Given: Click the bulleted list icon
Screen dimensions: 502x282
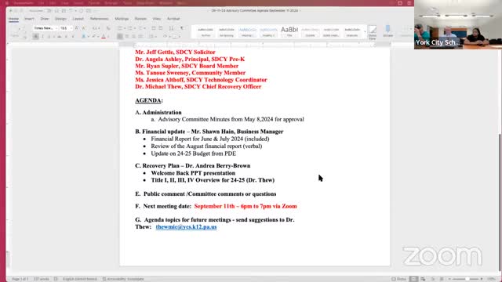Looking at the screenshot, I should click(120, 28).
